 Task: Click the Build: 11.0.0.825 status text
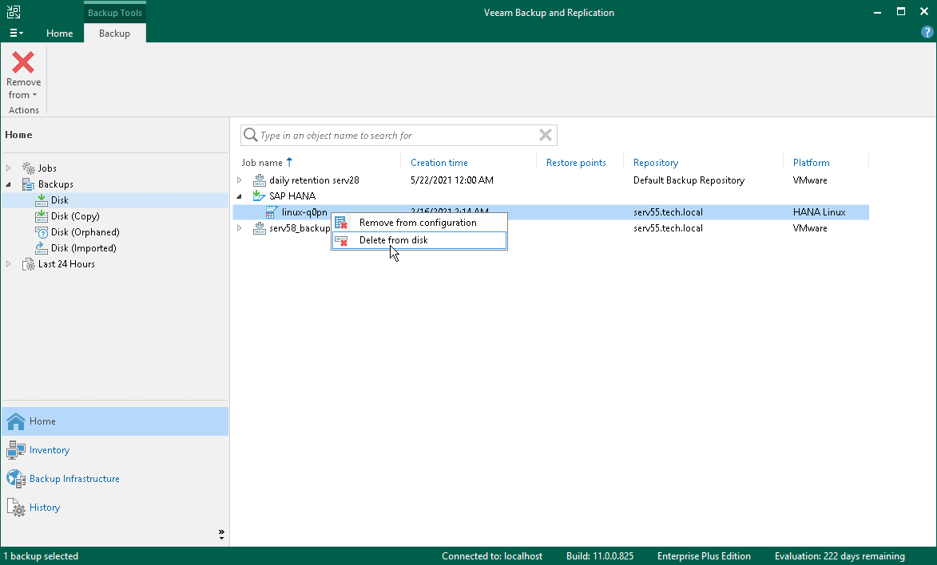(x=600, y=556)
